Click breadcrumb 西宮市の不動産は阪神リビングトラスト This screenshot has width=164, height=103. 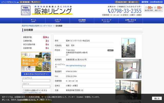tap(37, 26)
